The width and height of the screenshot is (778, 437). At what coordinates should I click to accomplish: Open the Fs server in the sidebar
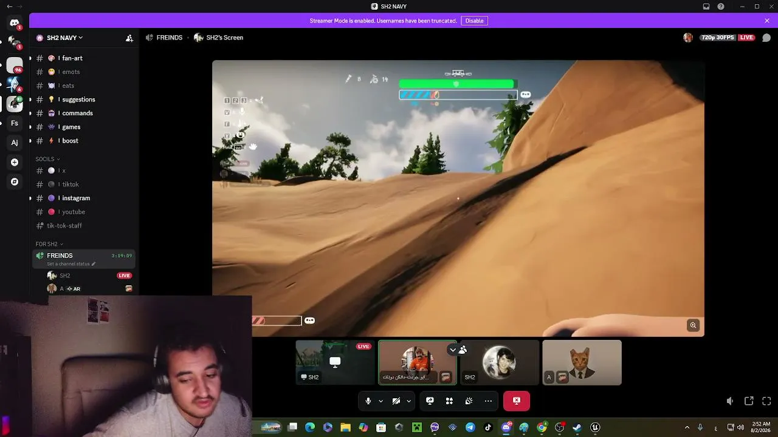(15, 123)
